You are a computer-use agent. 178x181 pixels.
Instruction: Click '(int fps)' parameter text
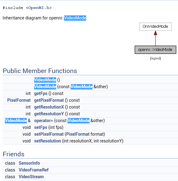(x=56, y=127)
